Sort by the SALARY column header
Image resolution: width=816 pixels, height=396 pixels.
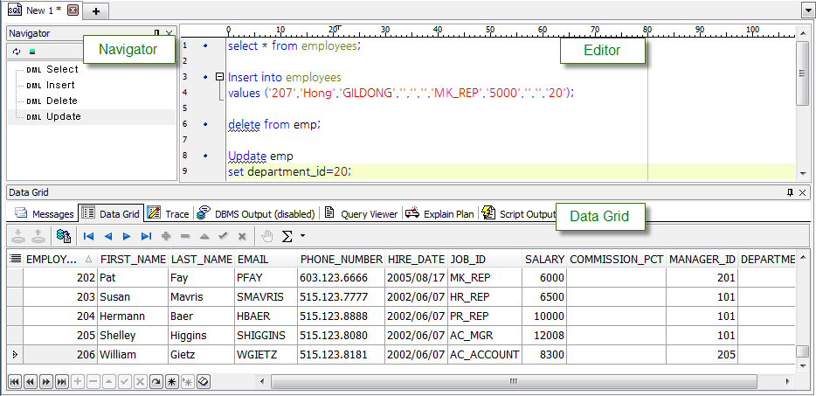coord(544,259)
